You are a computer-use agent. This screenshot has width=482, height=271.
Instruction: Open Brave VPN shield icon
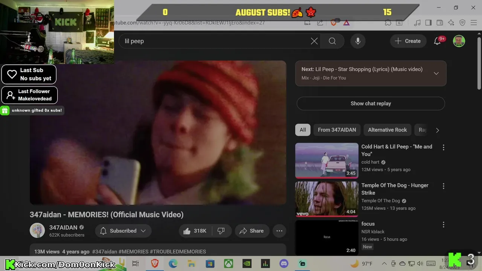[x=462, y=23]
